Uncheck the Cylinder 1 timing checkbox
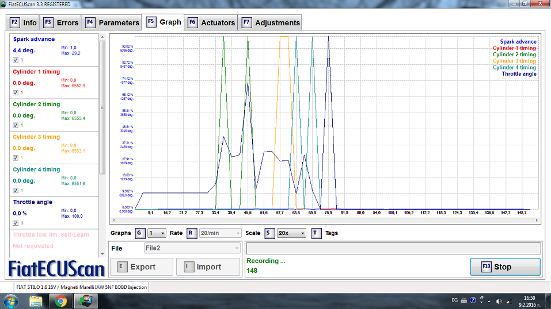 pos(16,92)
